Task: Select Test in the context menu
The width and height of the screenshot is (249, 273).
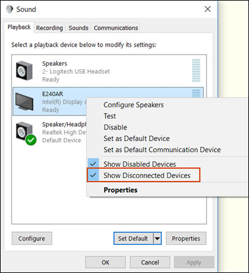Action: pos(109,116)
